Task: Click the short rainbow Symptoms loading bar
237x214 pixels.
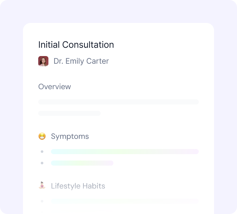Action: coord(82,163)
